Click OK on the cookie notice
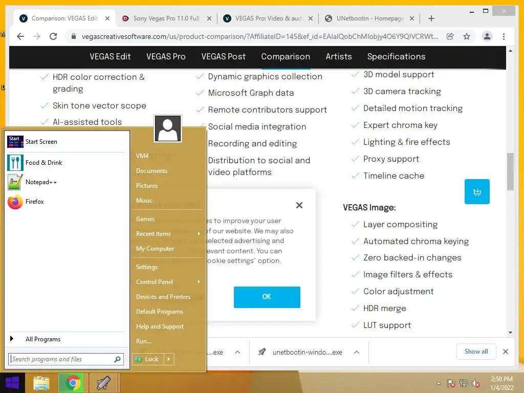Screen dimensions: 524x393 (x=267, y=297)
